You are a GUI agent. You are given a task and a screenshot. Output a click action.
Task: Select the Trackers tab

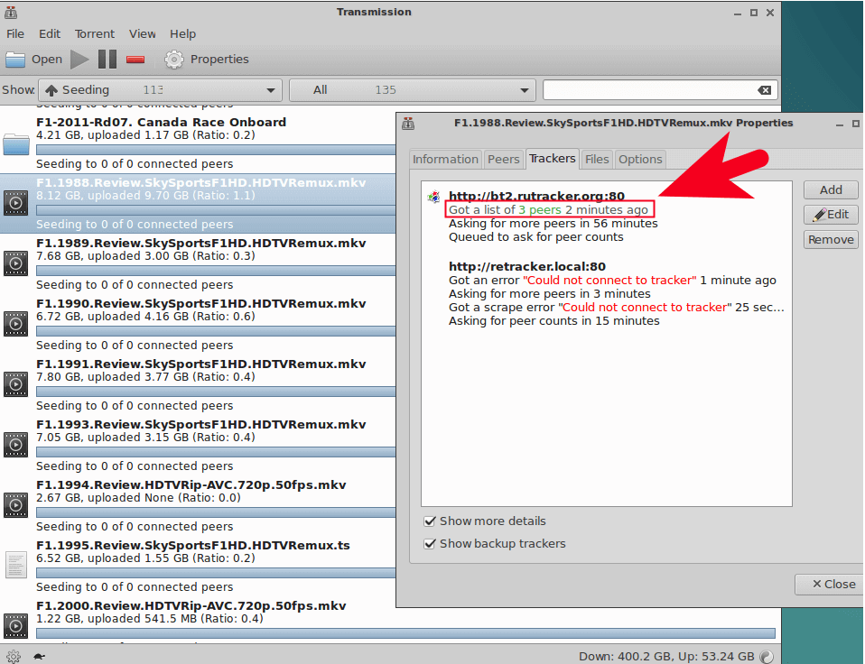pos(553,159)
